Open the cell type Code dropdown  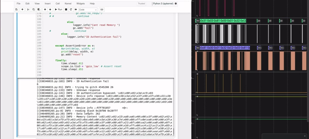coord(88,10)
